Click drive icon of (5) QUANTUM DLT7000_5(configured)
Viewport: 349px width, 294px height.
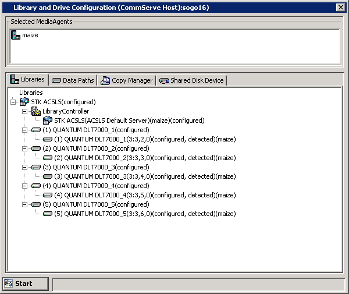(36, 204)
